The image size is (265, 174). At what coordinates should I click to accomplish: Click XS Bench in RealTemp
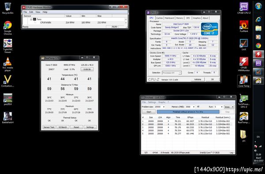tap(63, 127)
